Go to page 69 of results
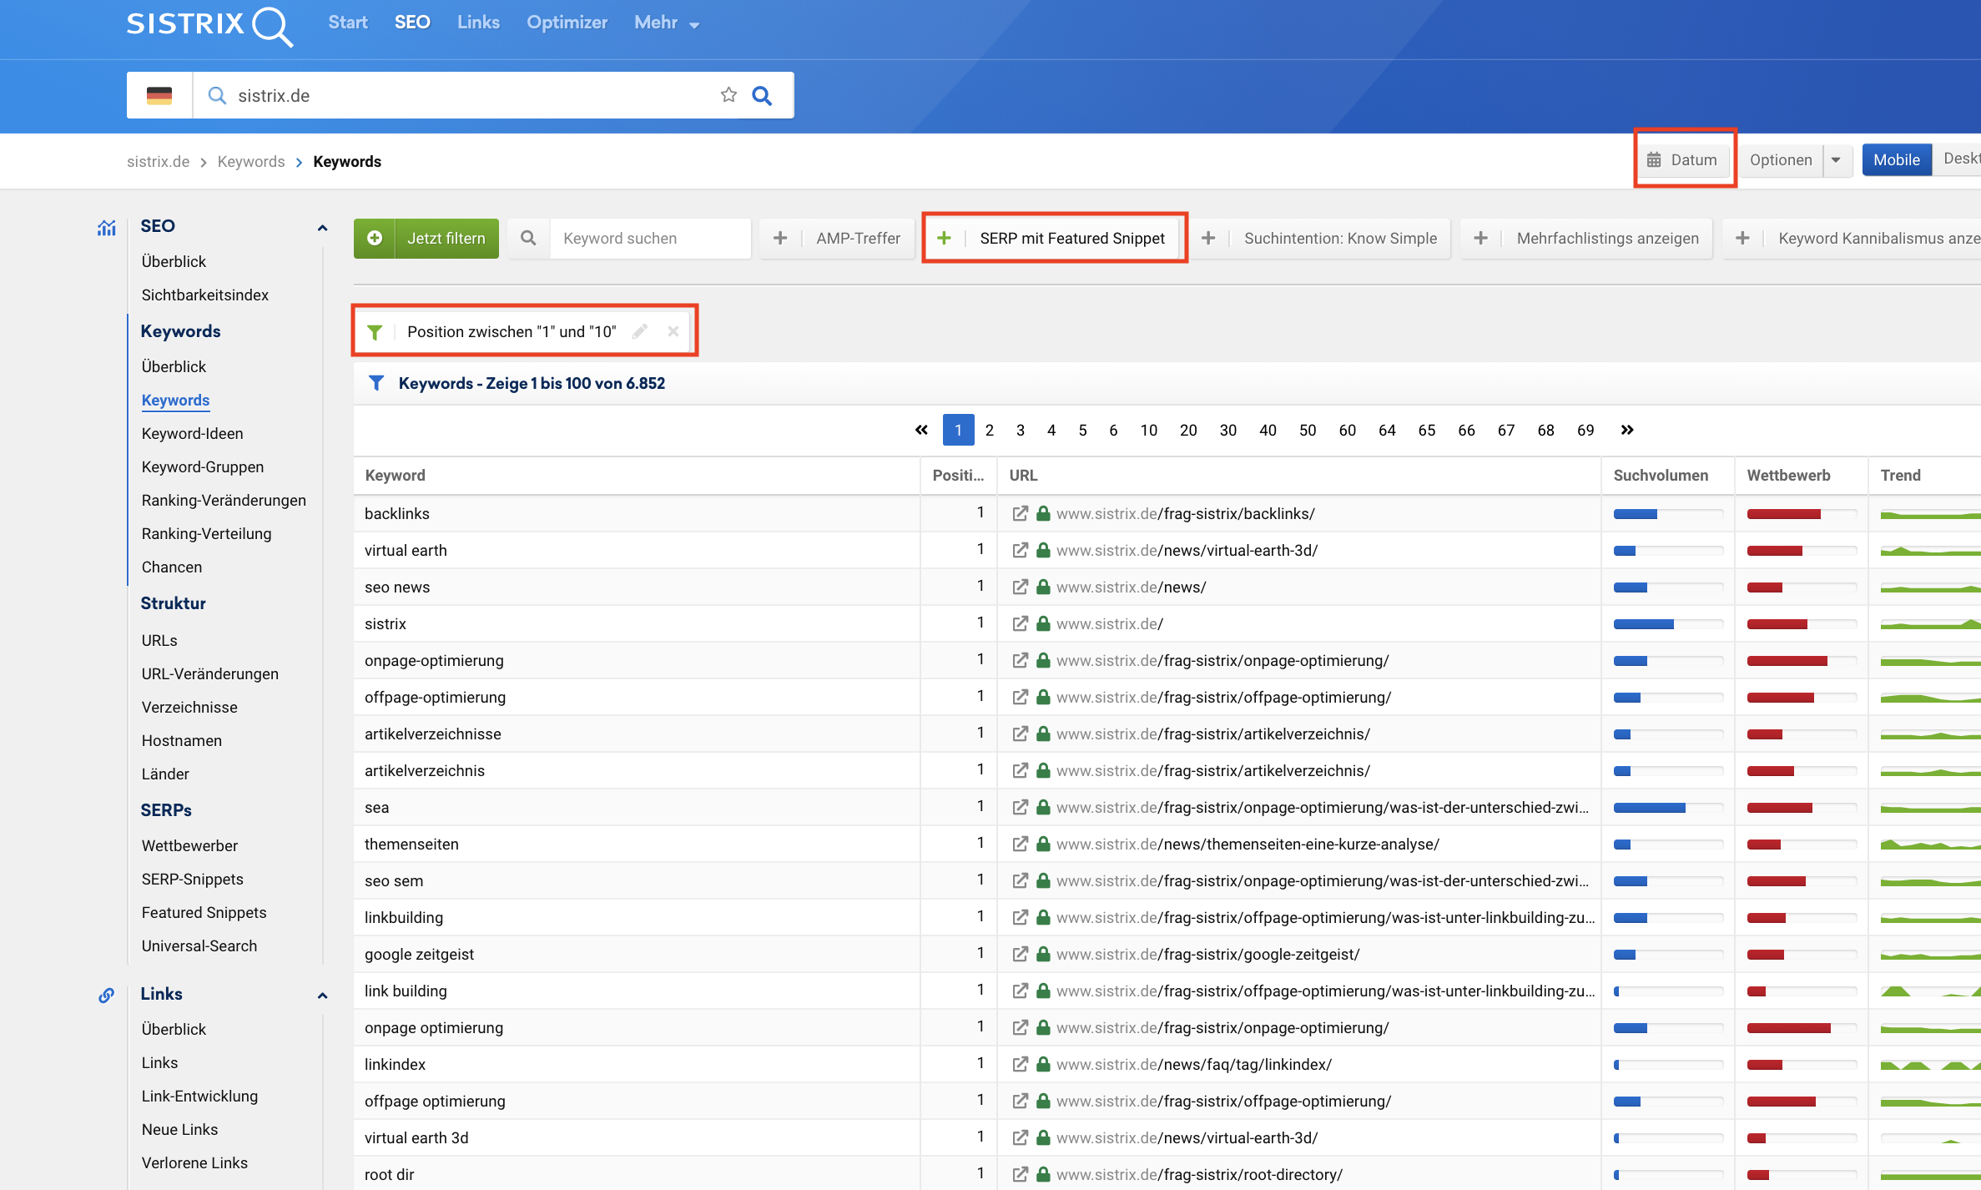The image size is (1981, 1190). coord(1585,430)
